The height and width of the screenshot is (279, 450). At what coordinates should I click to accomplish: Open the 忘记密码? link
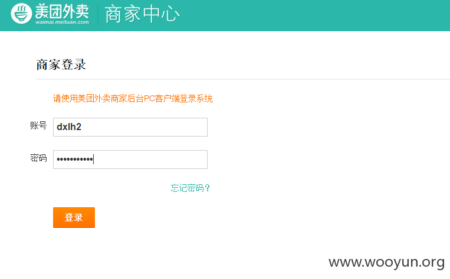pos(190,188)
